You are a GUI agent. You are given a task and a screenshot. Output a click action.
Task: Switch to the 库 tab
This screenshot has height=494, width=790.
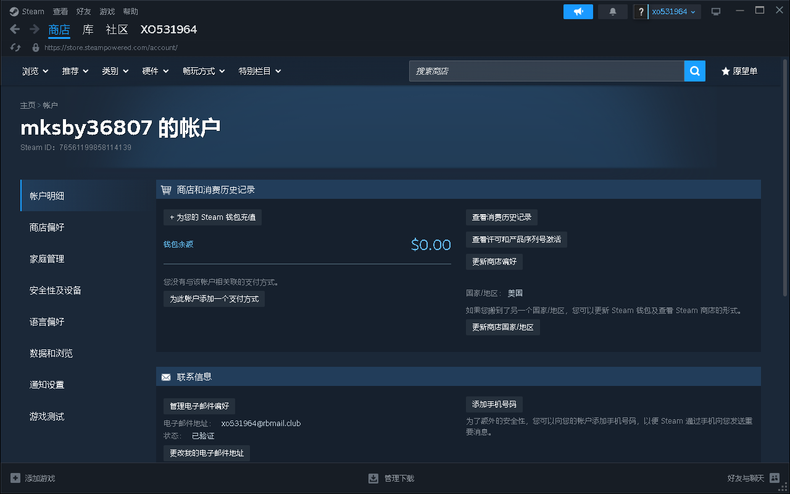pyautogui.click(x=88, y=29)
